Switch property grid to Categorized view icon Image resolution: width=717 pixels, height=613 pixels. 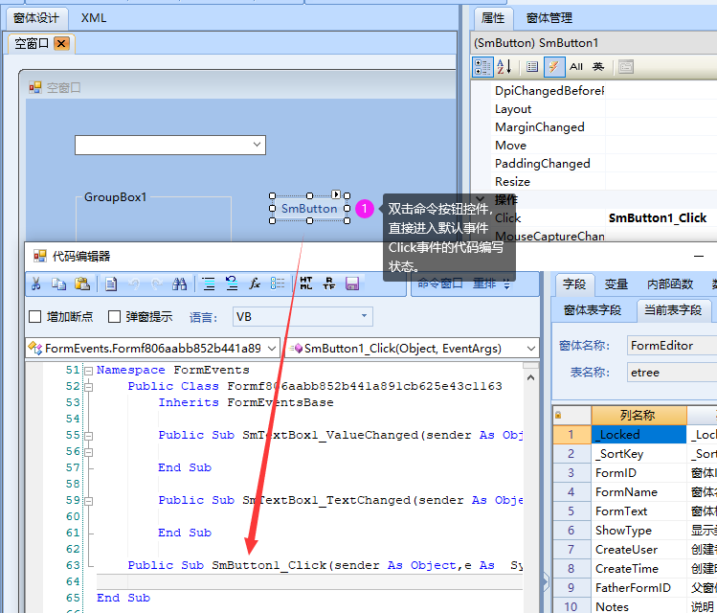[482, 67]
